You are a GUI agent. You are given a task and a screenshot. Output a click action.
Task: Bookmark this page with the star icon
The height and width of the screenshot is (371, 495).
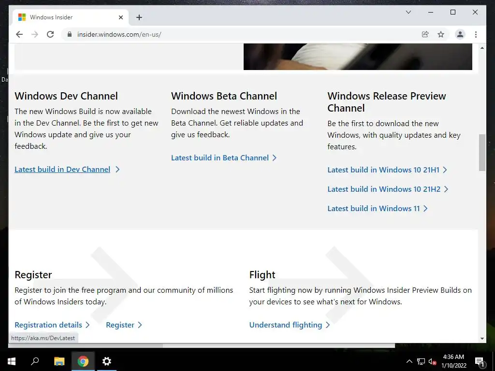point(441,34)
